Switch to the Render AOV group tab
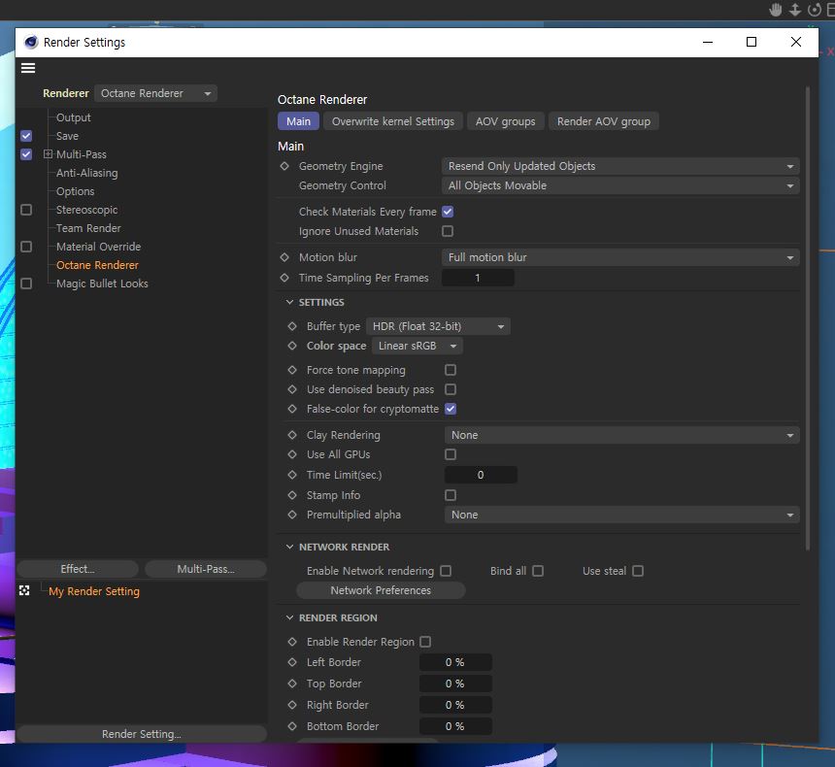This screenshot has height=767, width=835. [x=604, y=121]
